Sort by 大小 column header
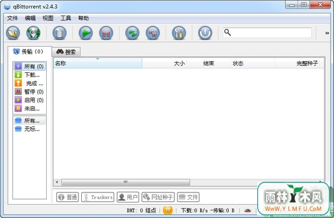The height and width of the screenshot is (218, 334). 164,63
